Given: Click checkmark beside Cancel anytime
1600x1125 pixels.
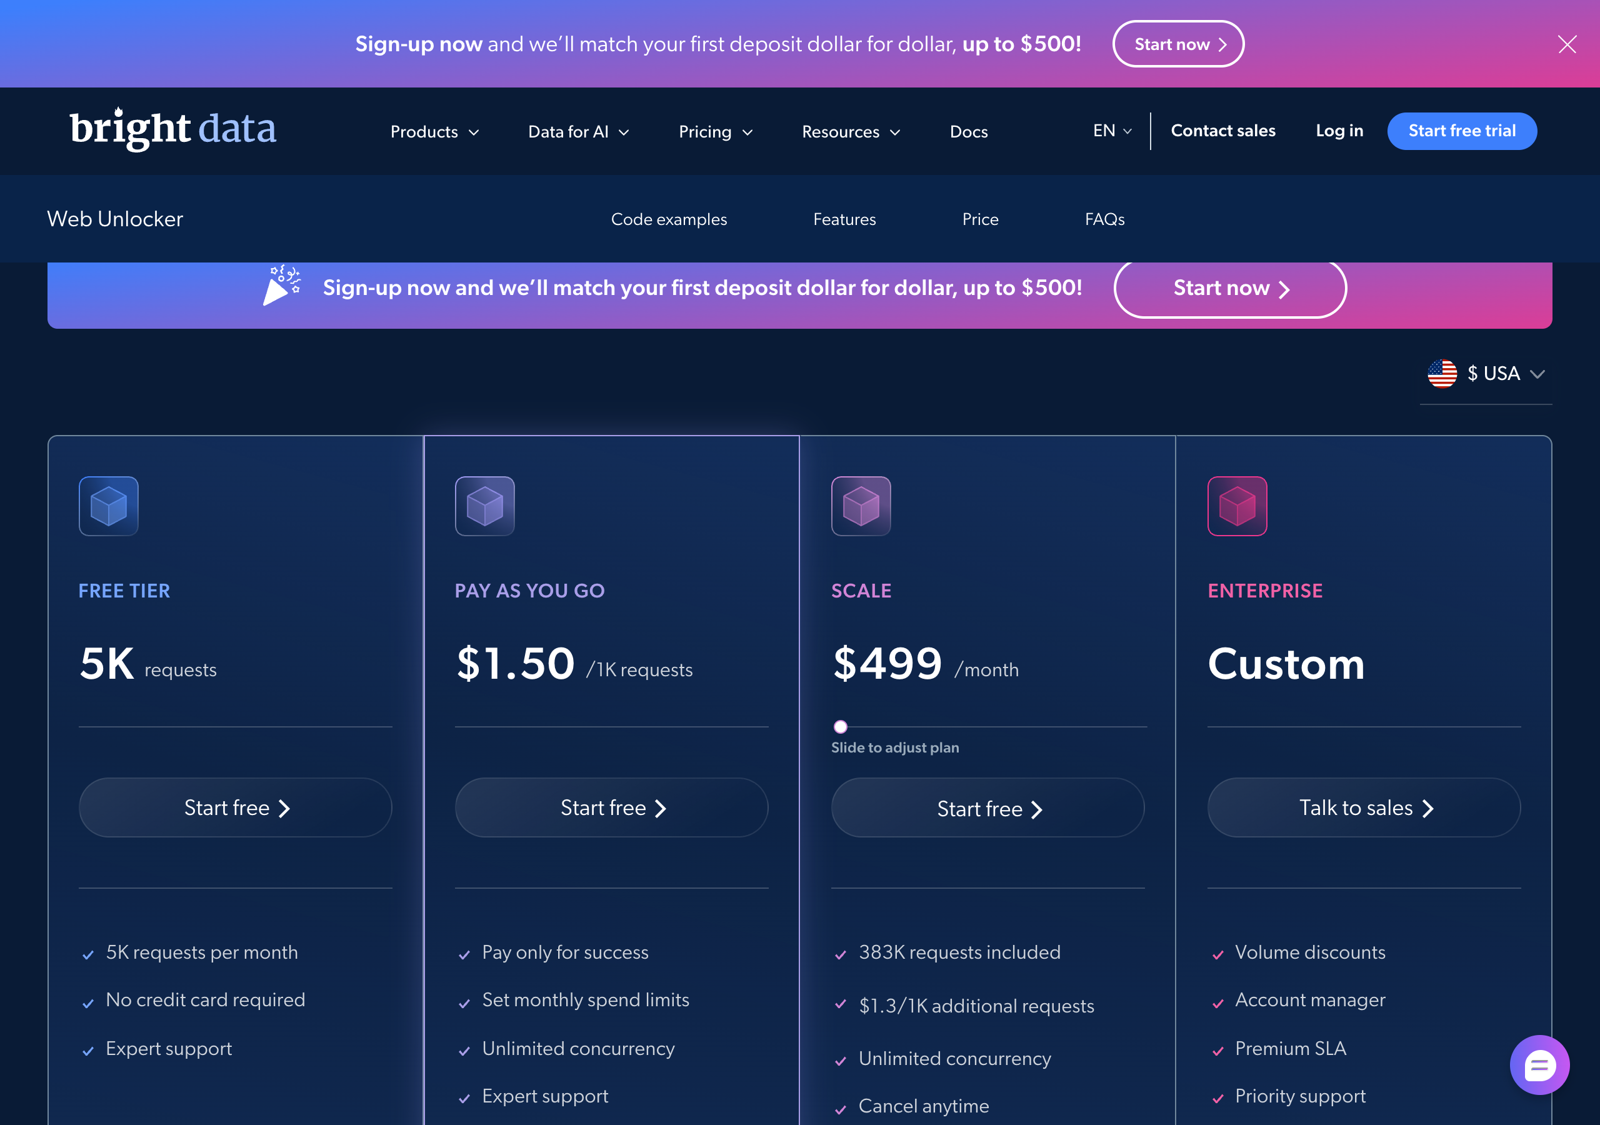Looking at the screenshot, I should click(x=841, y=1109).
